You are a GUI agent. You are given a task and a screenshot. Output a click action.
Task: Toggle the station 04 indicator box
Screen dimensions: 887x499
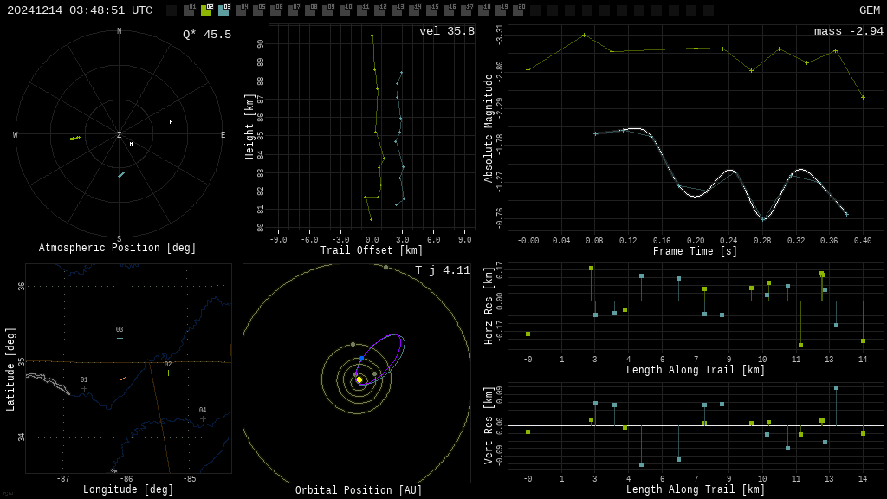point(241,10)
